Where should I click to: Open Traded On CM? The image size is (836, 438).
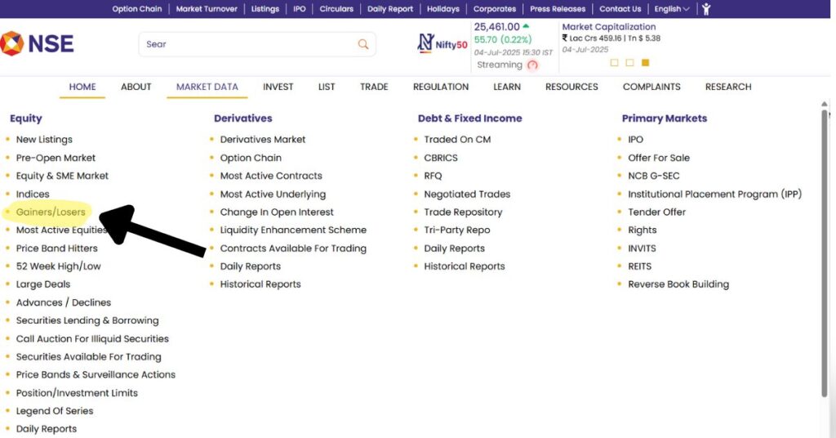(457, 139)
